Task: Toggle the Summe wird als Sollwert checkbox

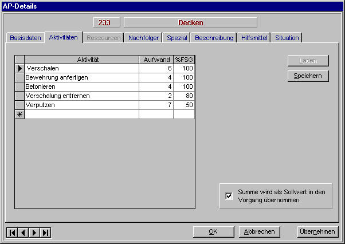Action: (x=229, y=196)
